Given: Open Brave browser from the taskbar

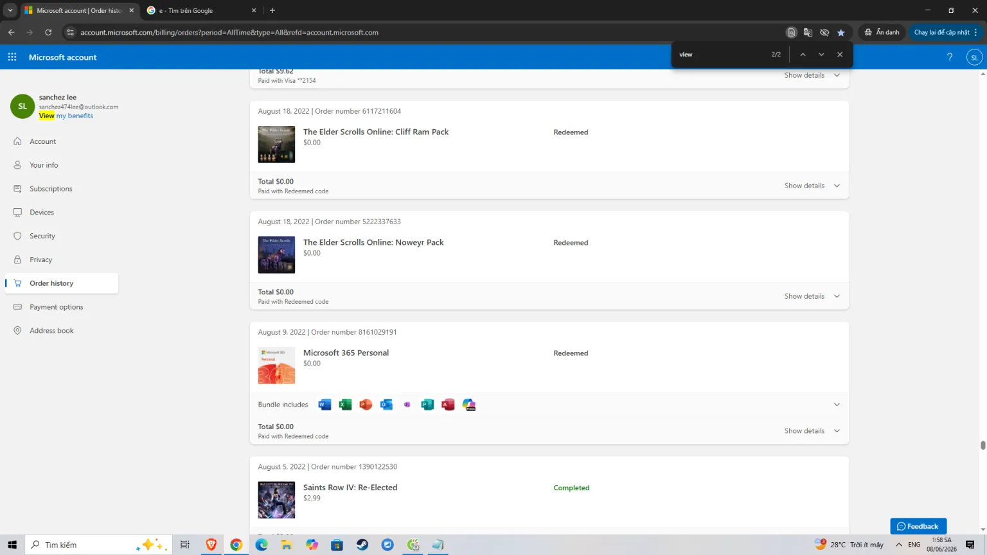Looking at the screenshot, I should [x=211, y=545].
